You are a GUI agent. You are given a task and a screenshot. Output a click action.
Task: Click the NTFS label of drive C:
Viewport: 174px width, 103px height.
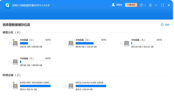48,40
